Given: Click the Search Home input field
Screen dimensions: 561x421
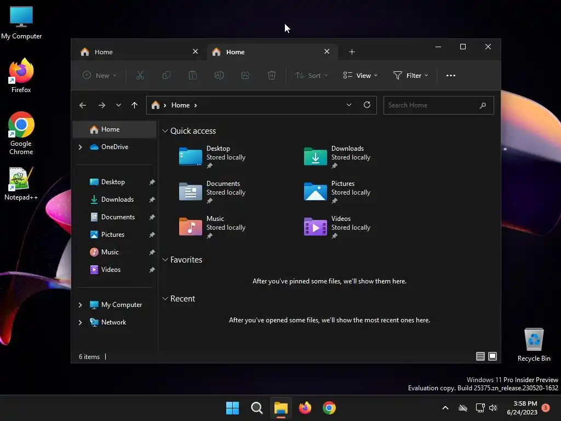Looking at the screenshot, I should [x=438, y=105].
